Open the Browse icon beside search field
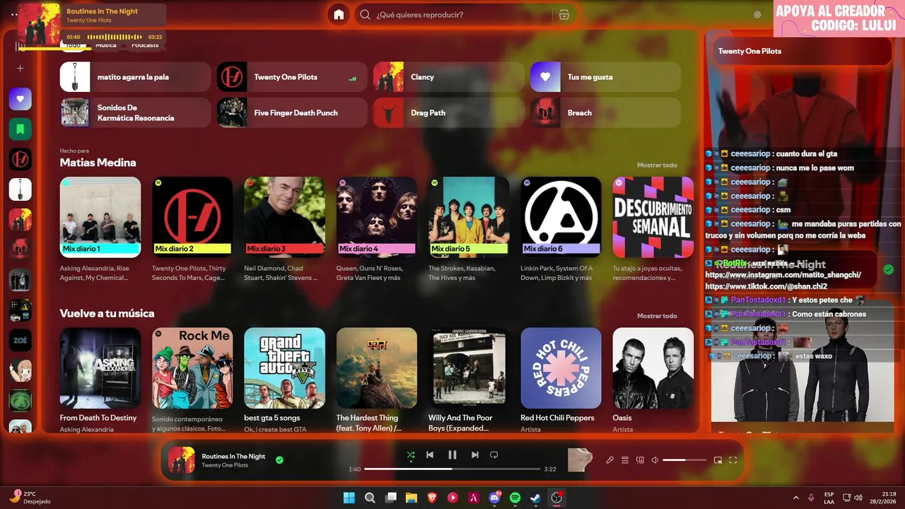905x509 pixels. [x=564, y=15]
